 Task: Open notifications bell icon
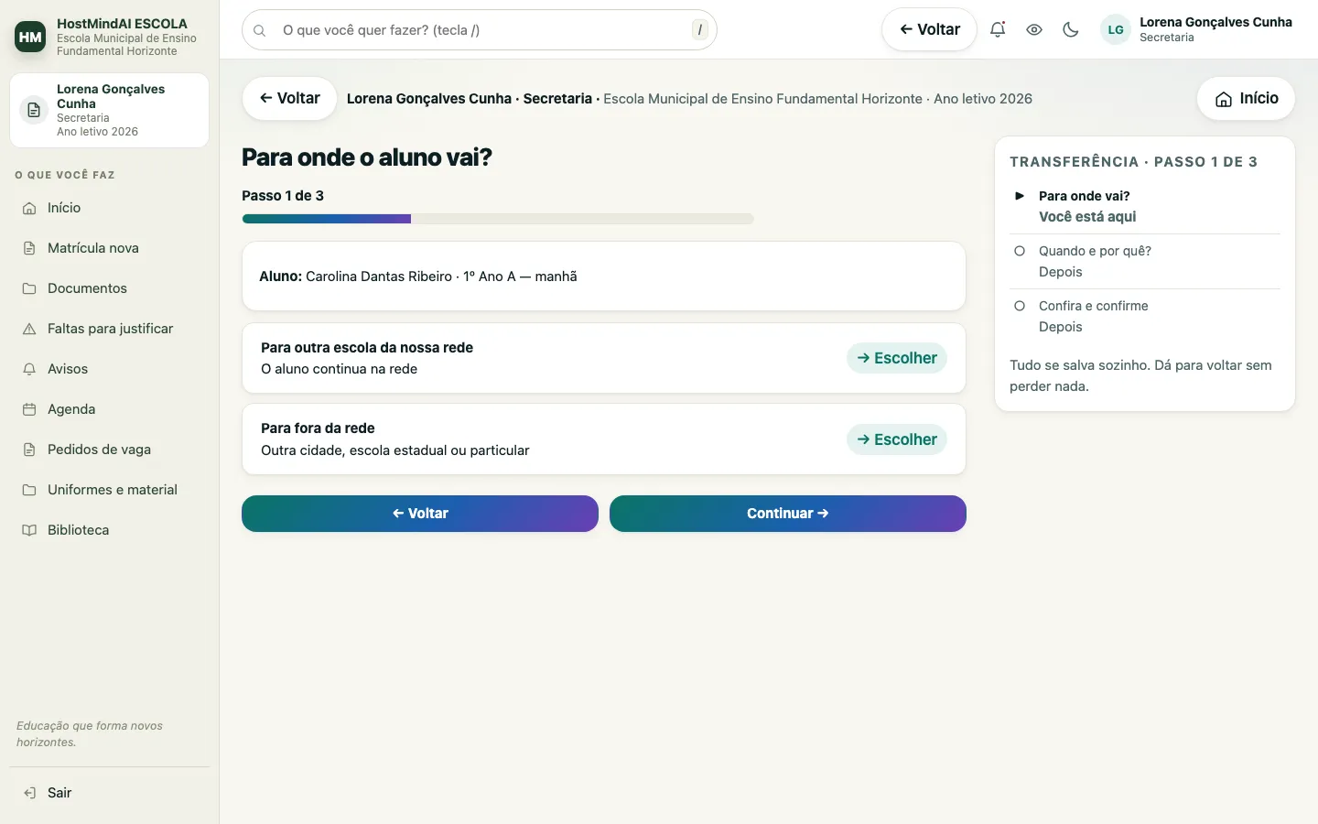point(998,29)
